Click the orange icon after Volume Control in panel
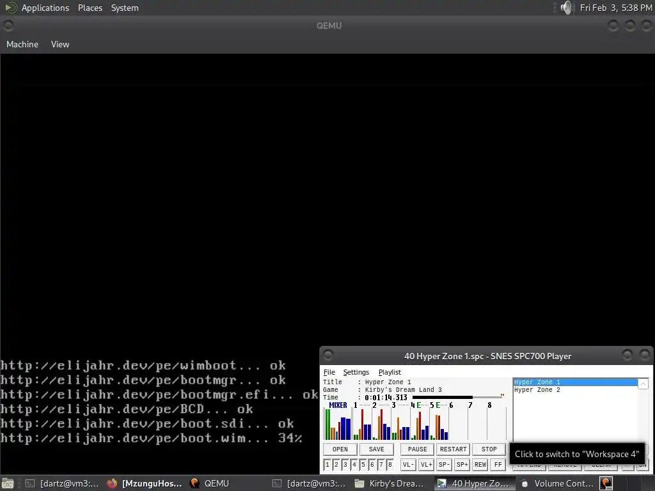 [x=606, y=483]
